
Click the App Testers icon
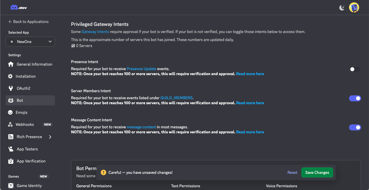tap(10, 149)
